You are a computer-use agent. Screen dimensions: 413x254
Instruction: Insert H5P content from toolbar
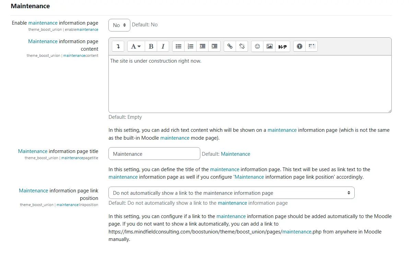[x=282, y=46]
